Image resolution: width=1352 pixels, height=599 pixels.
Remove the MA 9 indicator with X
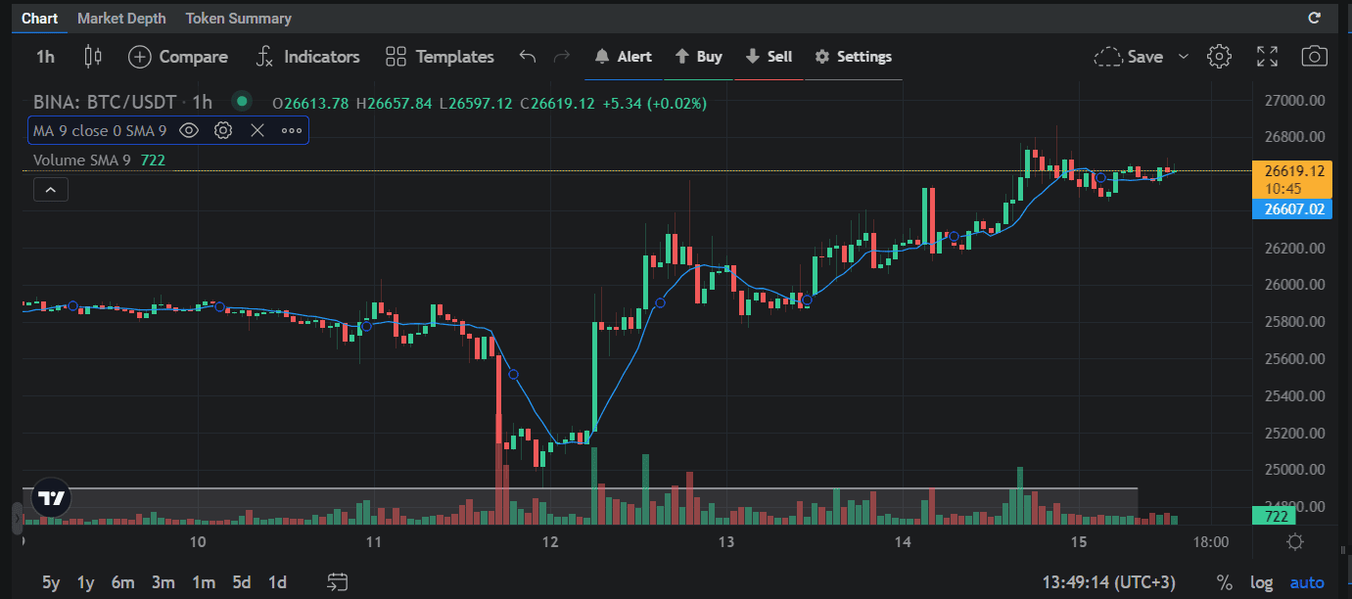coord(256,129)
